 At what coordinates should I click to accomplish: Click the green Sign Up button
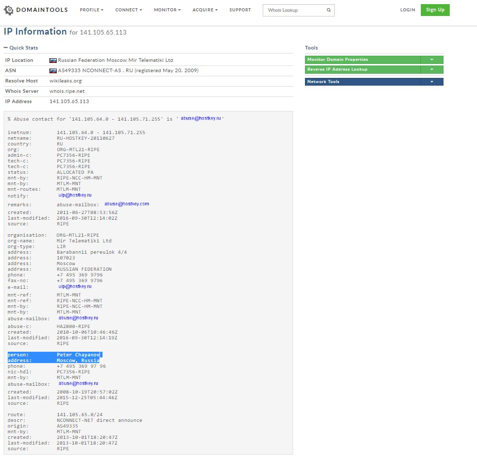[x=435, y=10]
